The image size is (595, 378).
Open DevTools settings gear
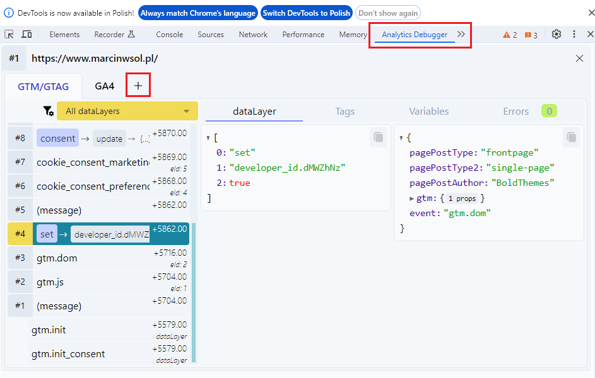click(x=557, y=35)
